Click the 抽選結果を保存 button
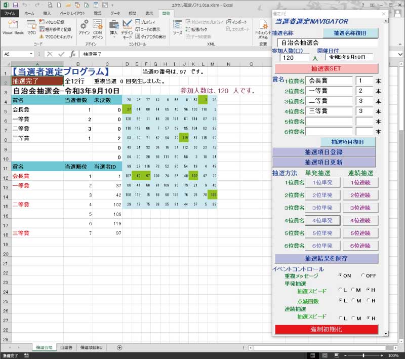 click(327, 258)
